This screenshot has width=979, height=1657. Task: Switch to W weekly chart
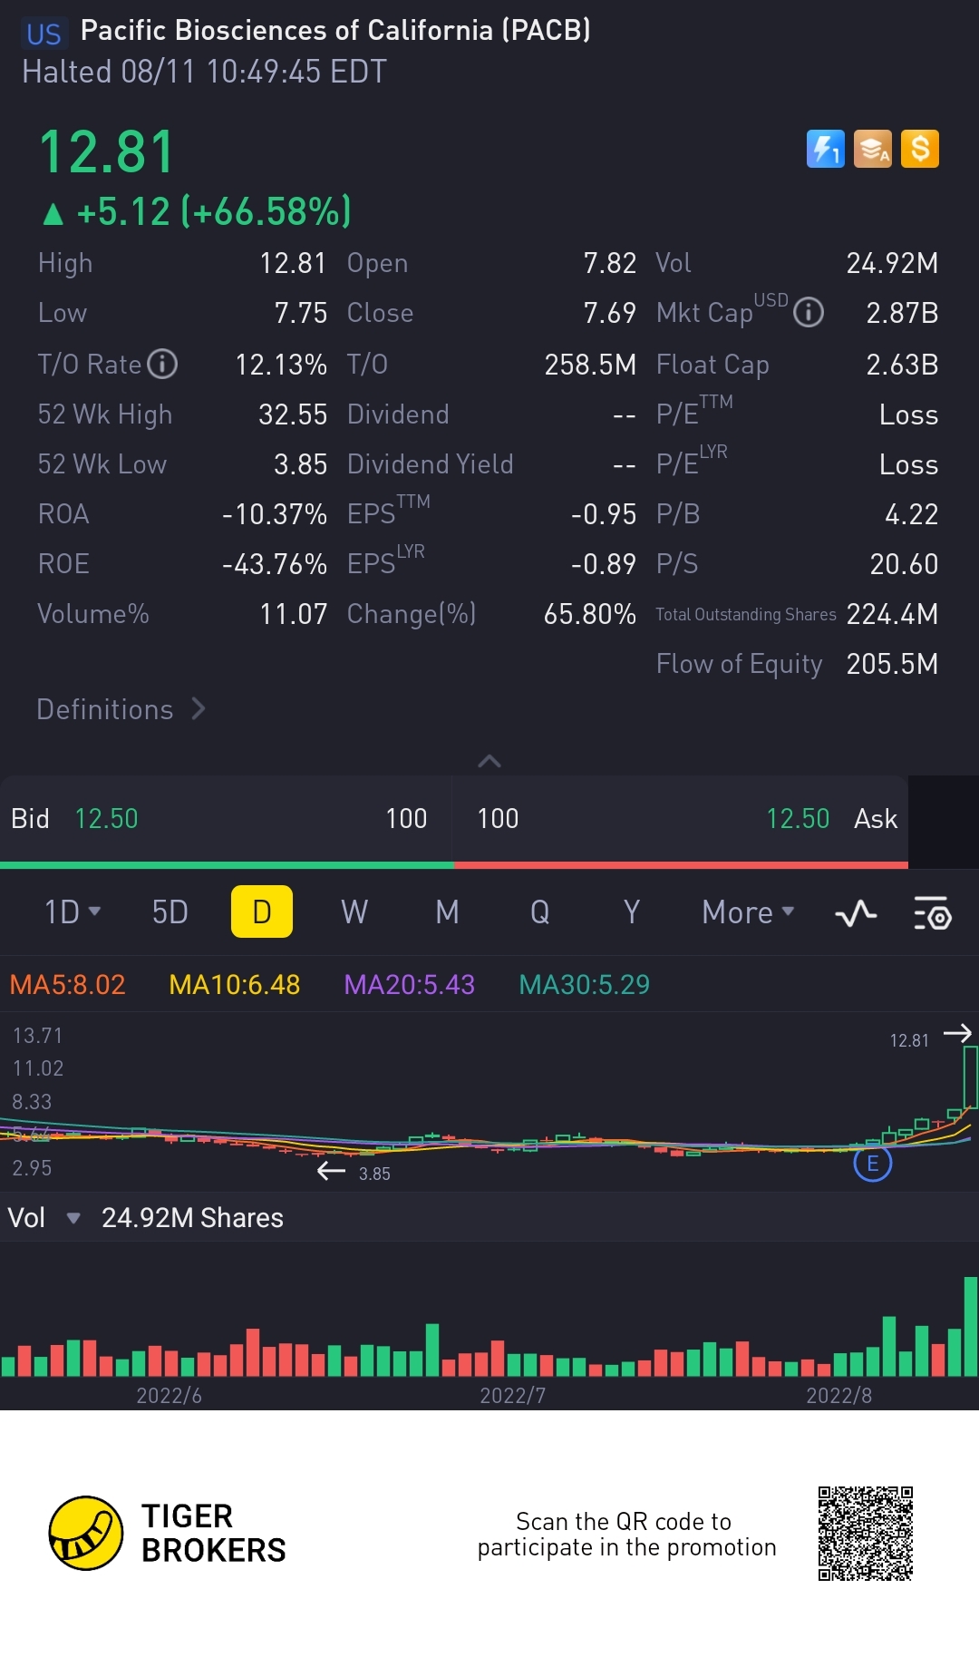point(354,912)
